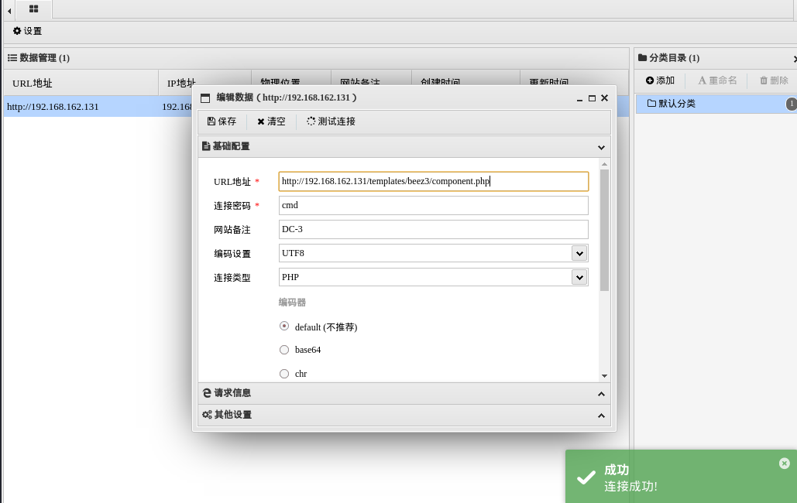
Task: Click the left arrow tab scroller
Action: tap(9, 10)
